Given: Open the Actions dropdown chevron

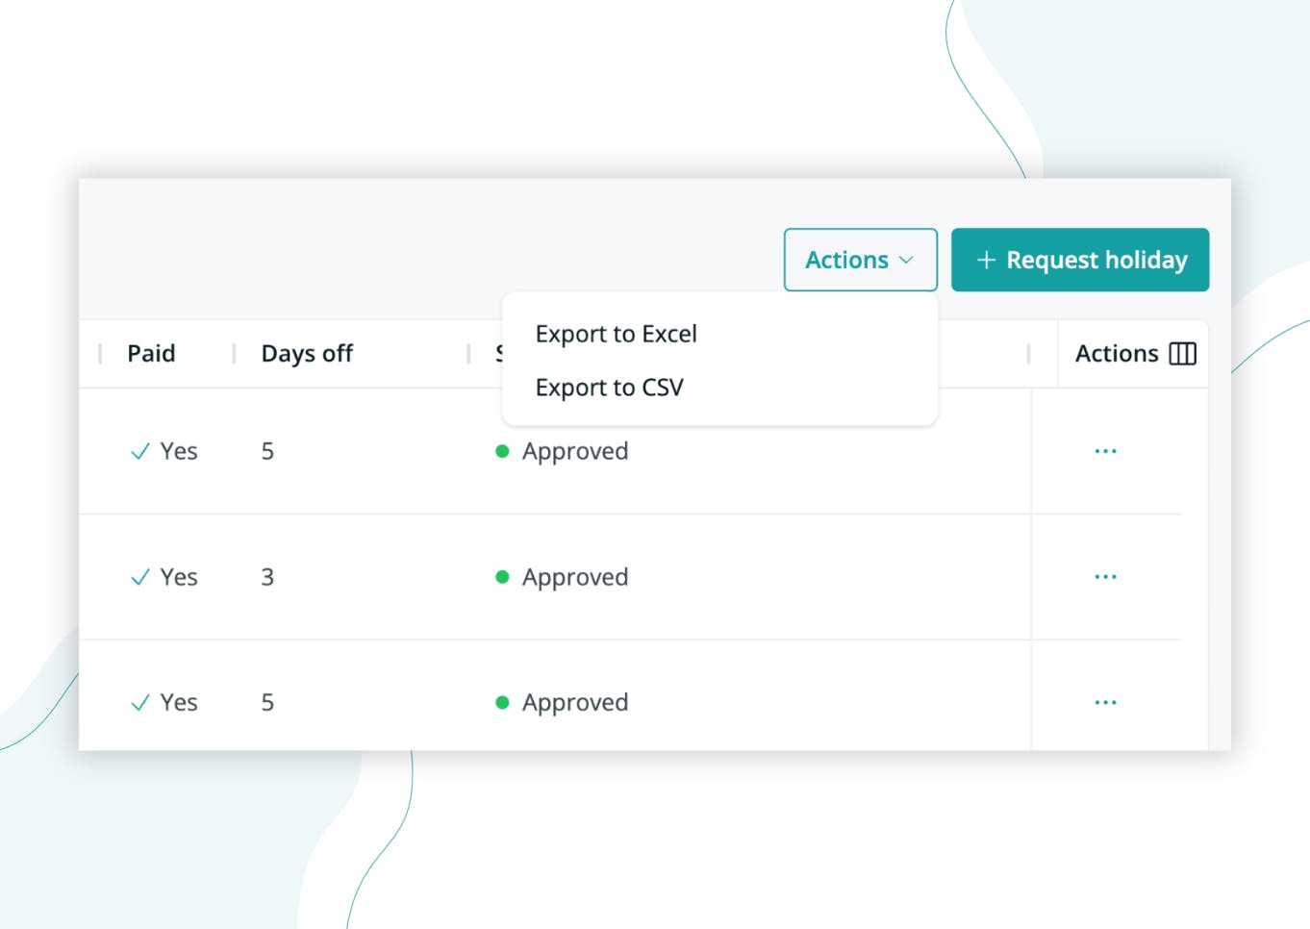Looking at the screenshot, I should [x=905, y=260].
